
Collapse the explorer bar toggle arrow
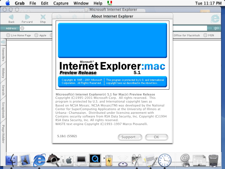[3, 42]
